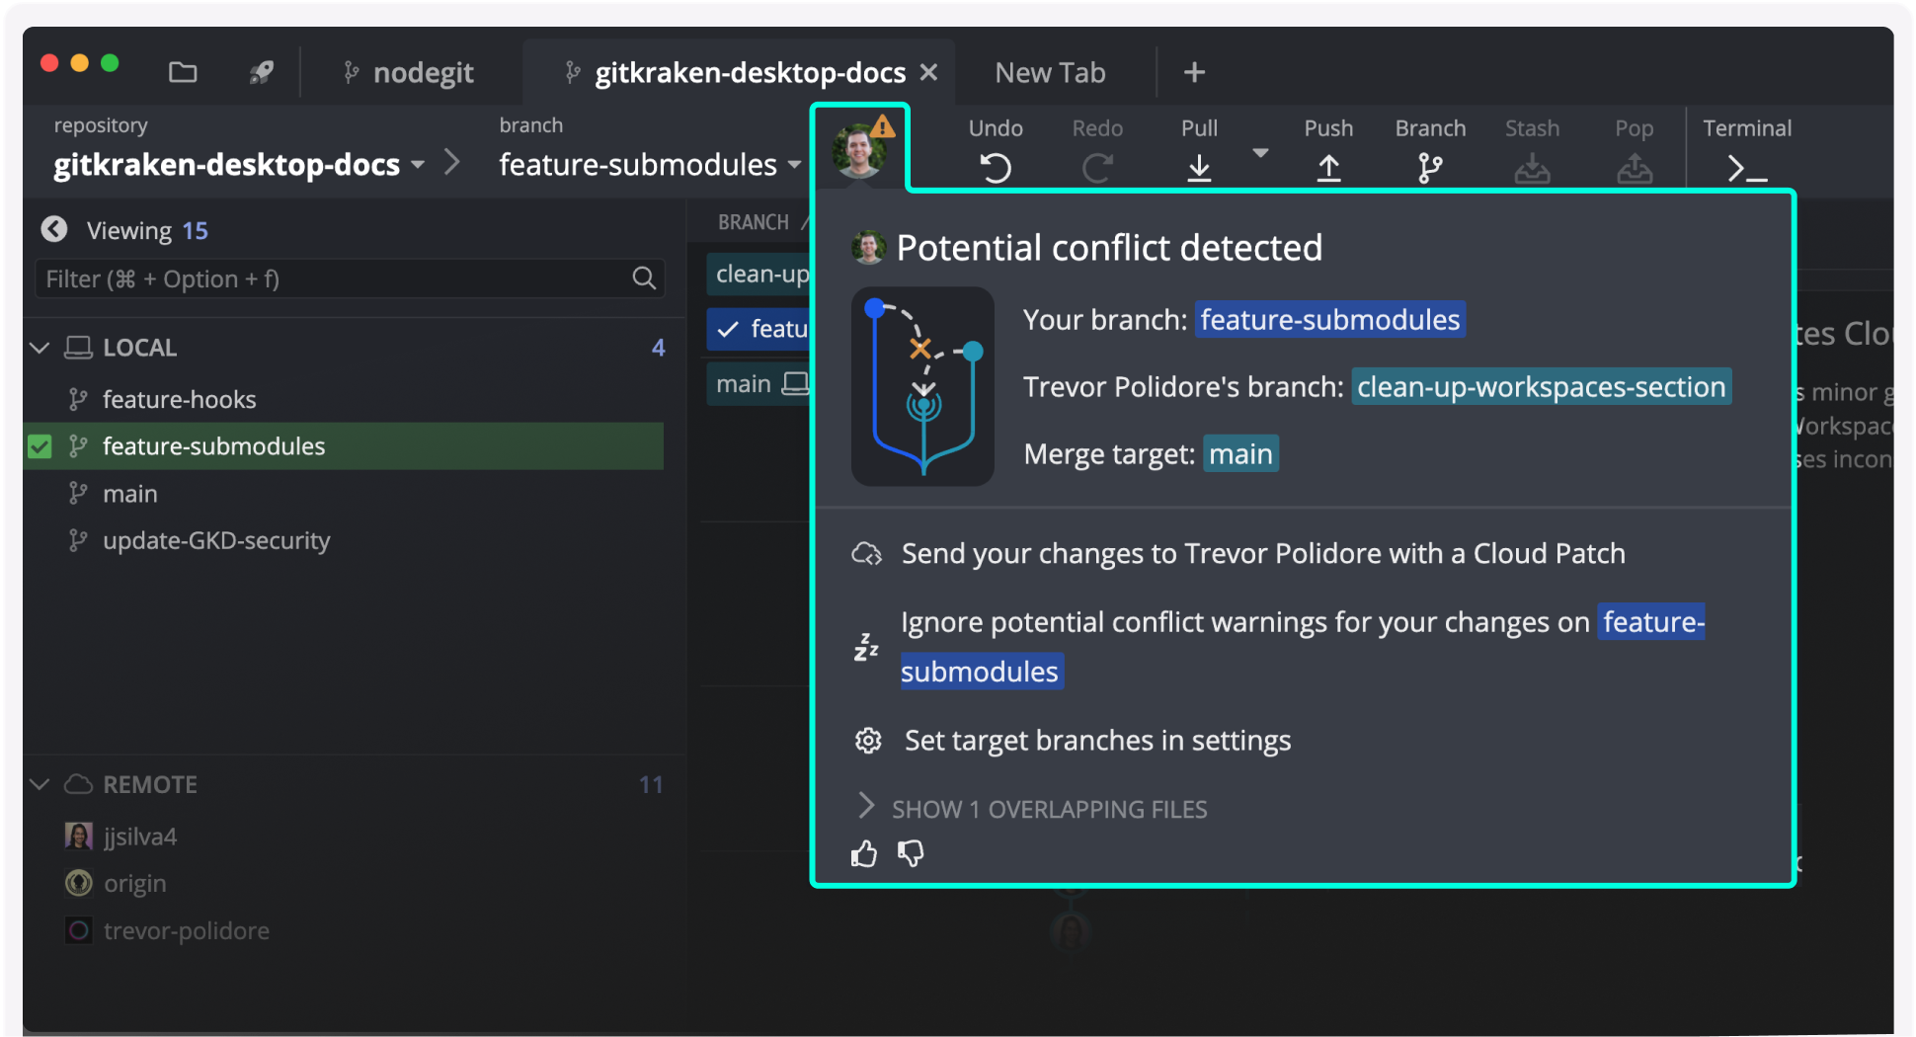Image resolution: width=1916 pixels, height=1037 pixels.
Task: Click the snooze zzz icon
Action: (x=866, y=647)
